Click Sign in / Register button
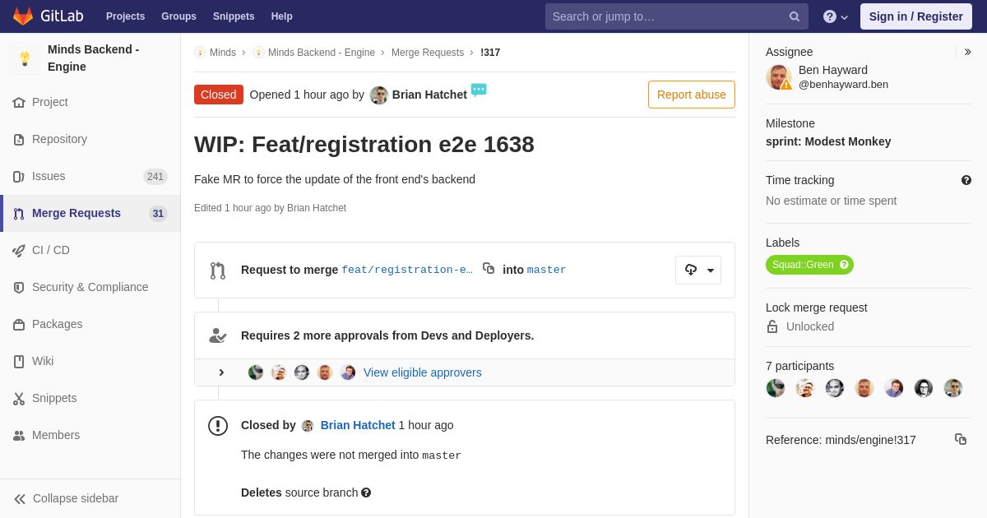The height and width of the screenshot is (518, 987). (916, 16)
